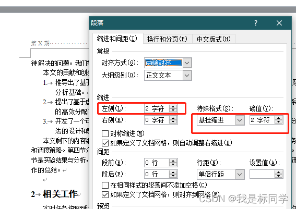Image resolution: width=296 pixels, height=209 pixels.
Task: Open the 特殊格式 悬挂缩进 dropdown
Action: pyautogui.click(x=240, y=120)
